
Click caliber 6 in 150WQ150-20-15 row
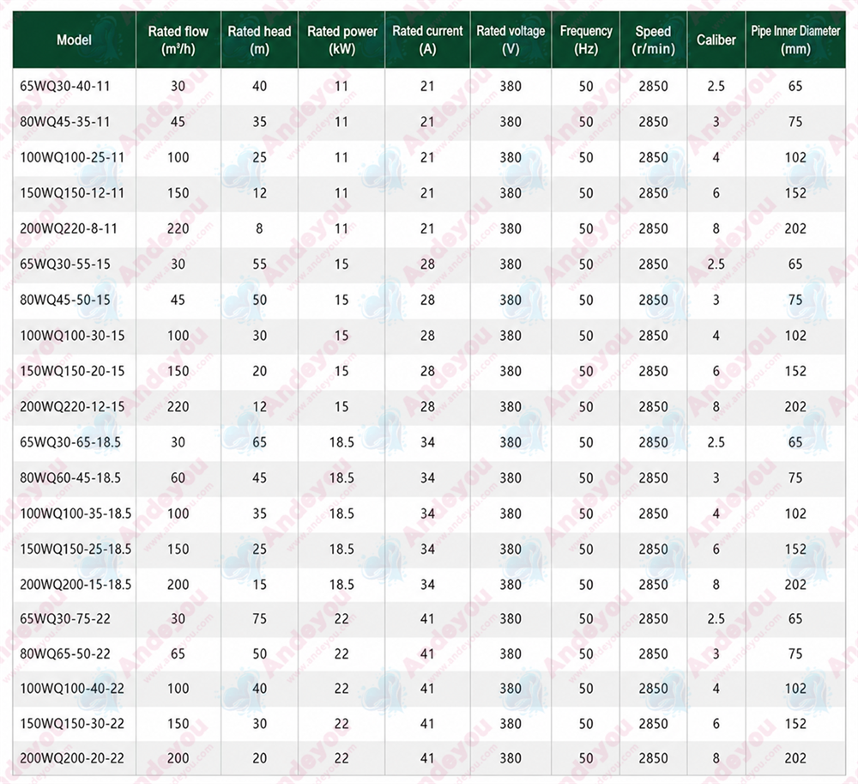716,371
